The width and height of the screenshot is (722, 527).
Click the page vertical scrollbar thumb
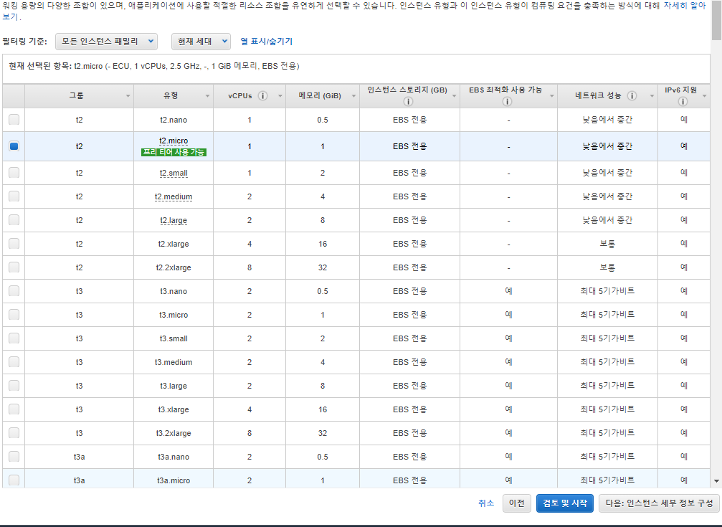(x=716, y=20)
